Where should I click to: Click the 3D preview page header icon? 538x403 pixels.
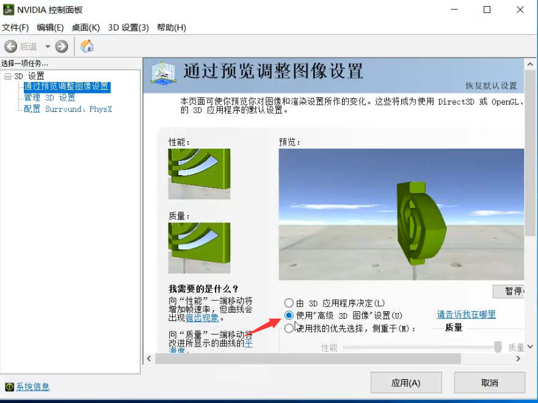coord(163,73)
